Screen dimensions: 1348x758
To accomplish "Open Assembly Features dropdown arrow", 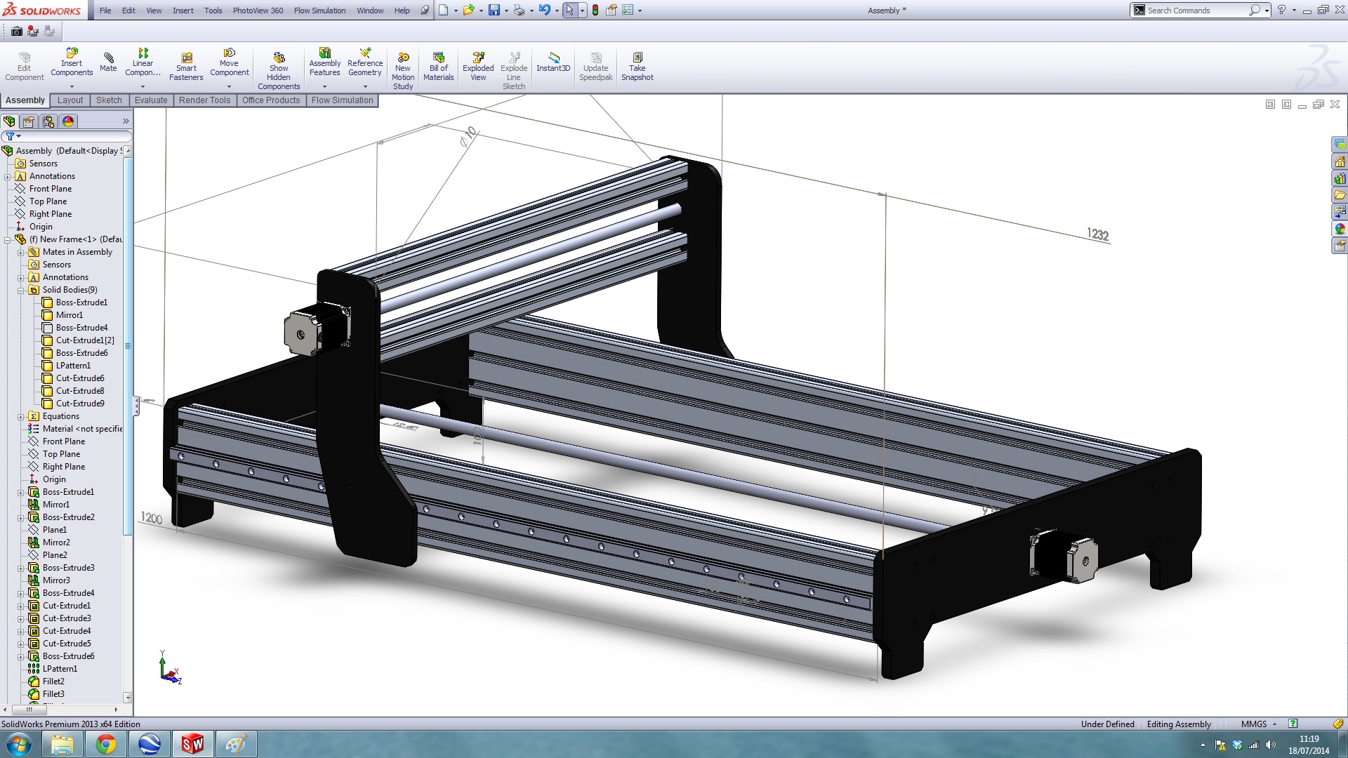I will 324,87.
